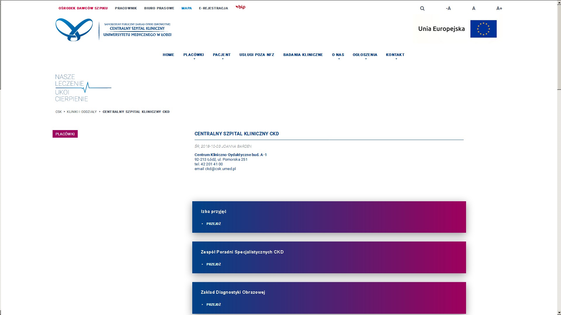Expand the Placówki menu

[194, 55]
